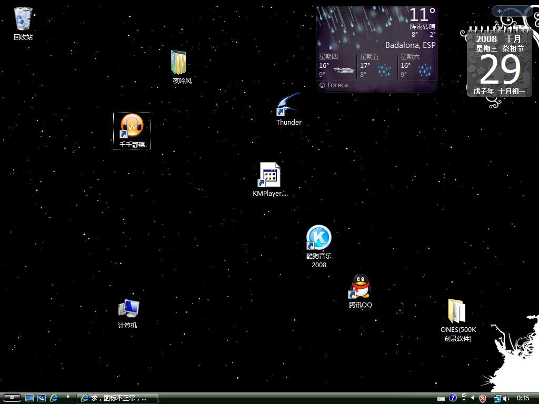Show hidden system tray icons arrow

coord(472,398)
